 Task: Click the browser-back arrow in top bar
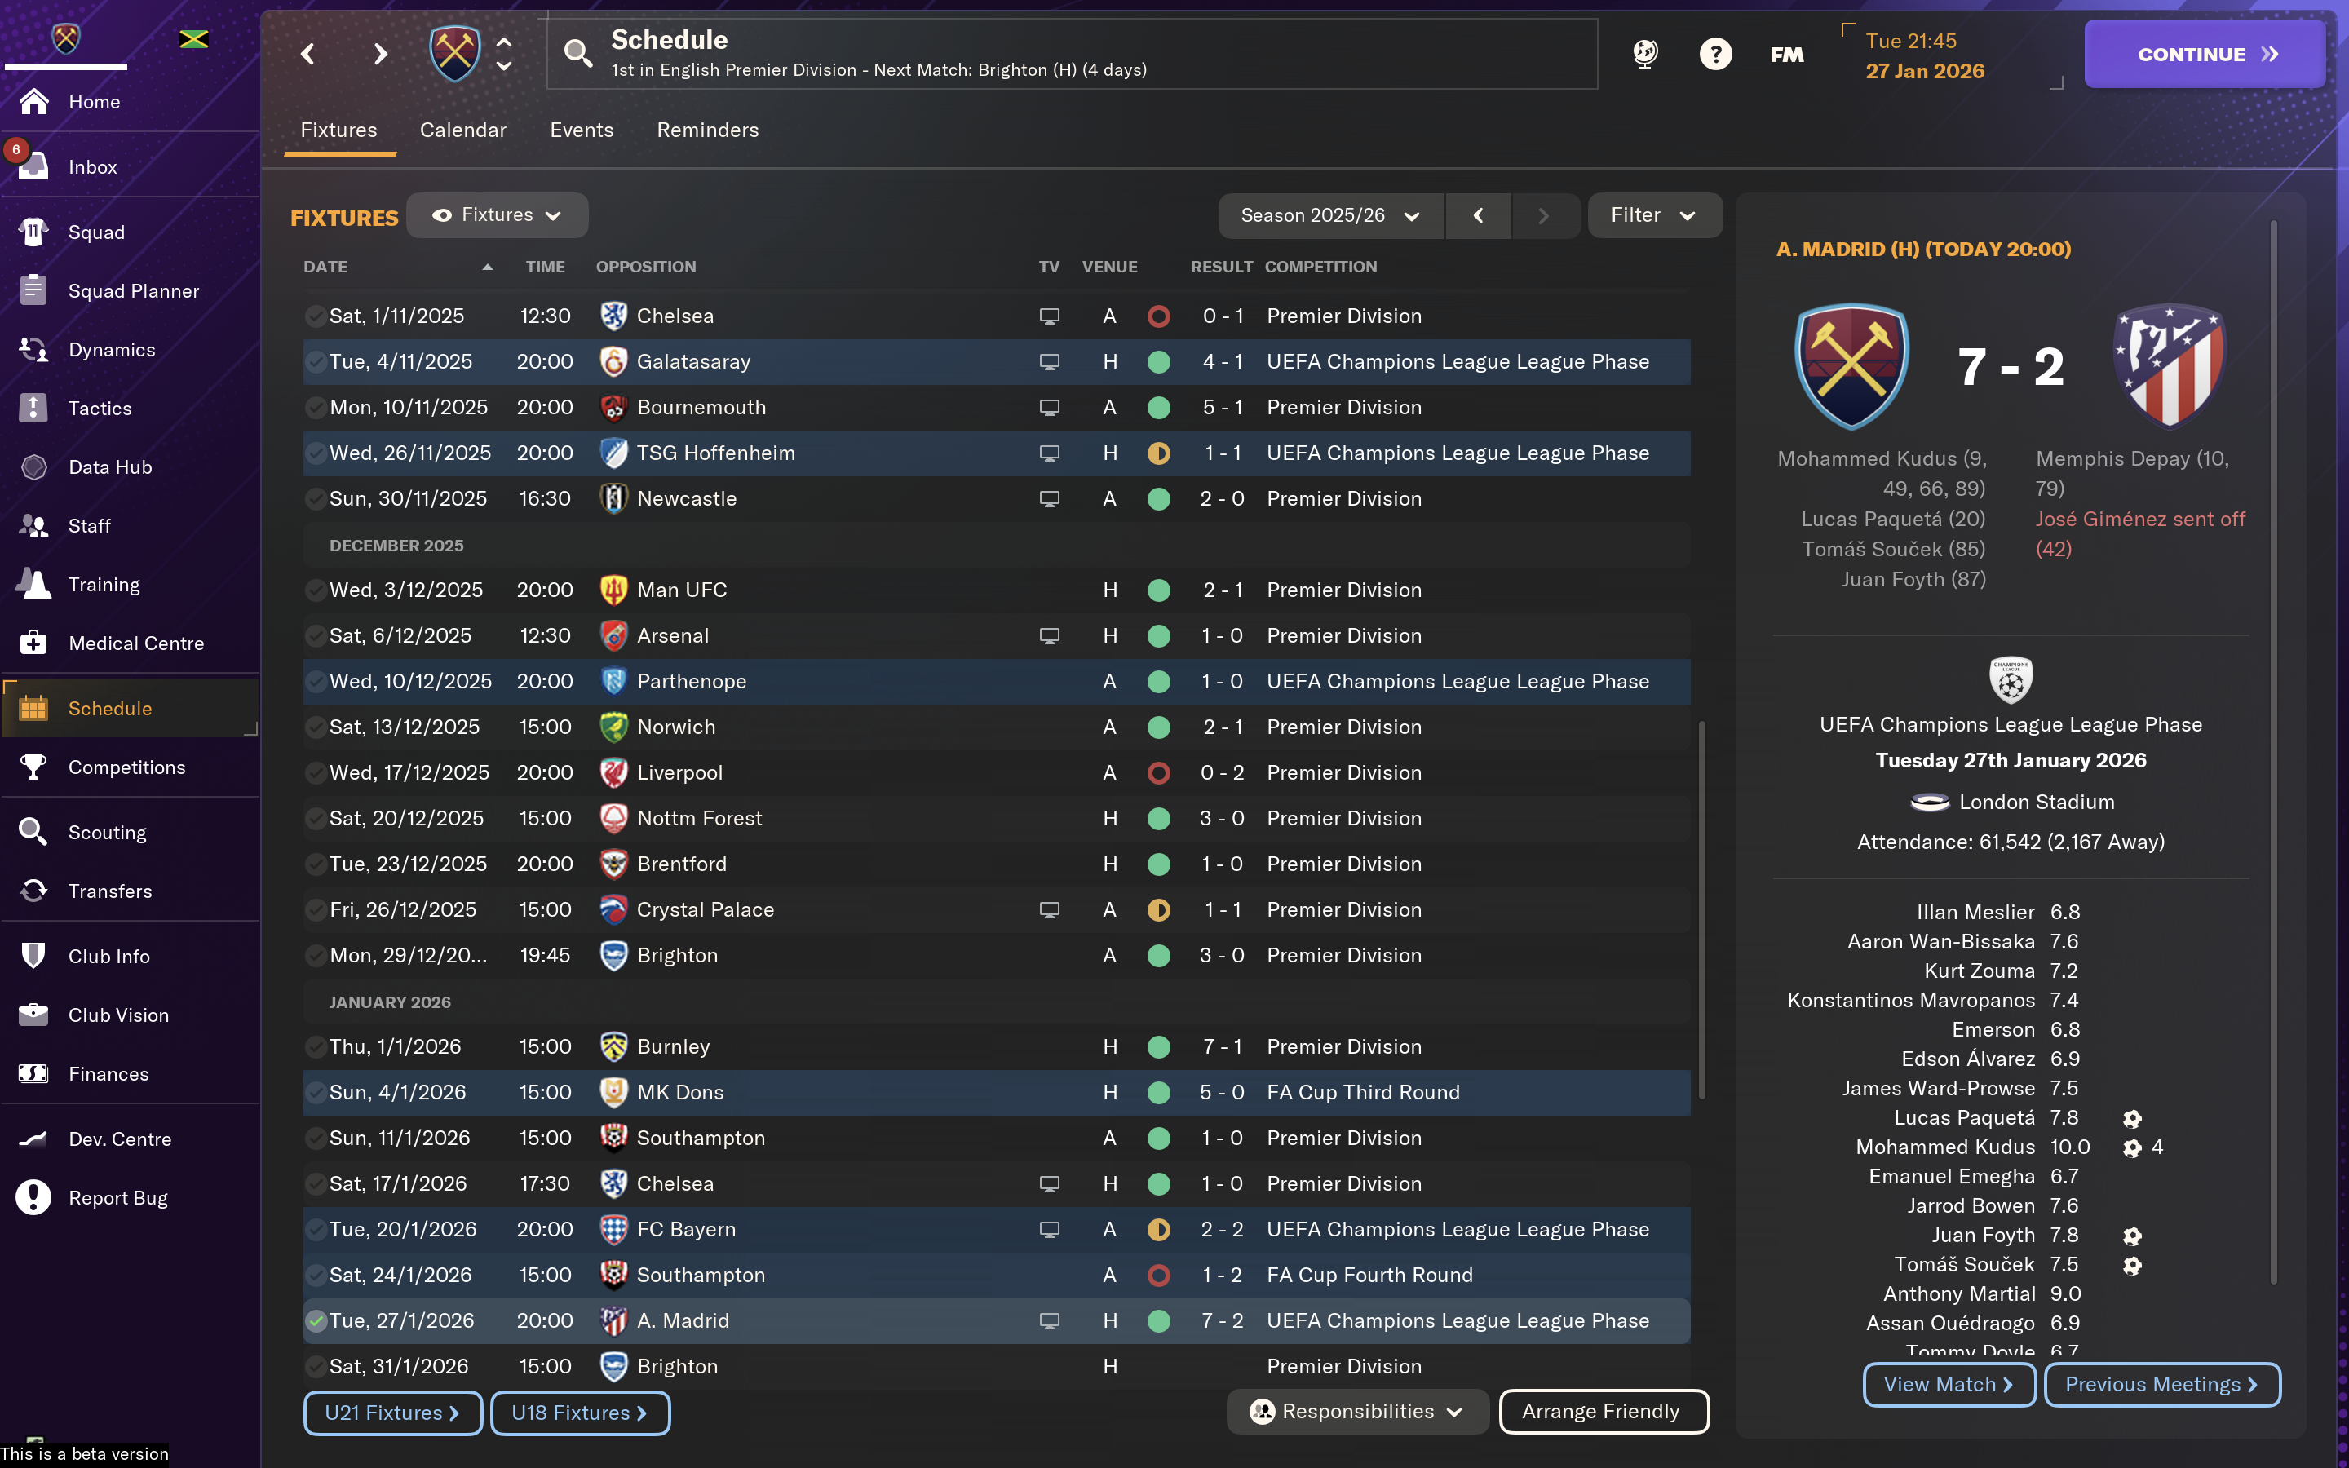tap(308, 55)
